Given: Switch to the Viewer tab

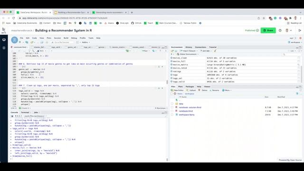Looking at the screenshot, I should point(207,86).
